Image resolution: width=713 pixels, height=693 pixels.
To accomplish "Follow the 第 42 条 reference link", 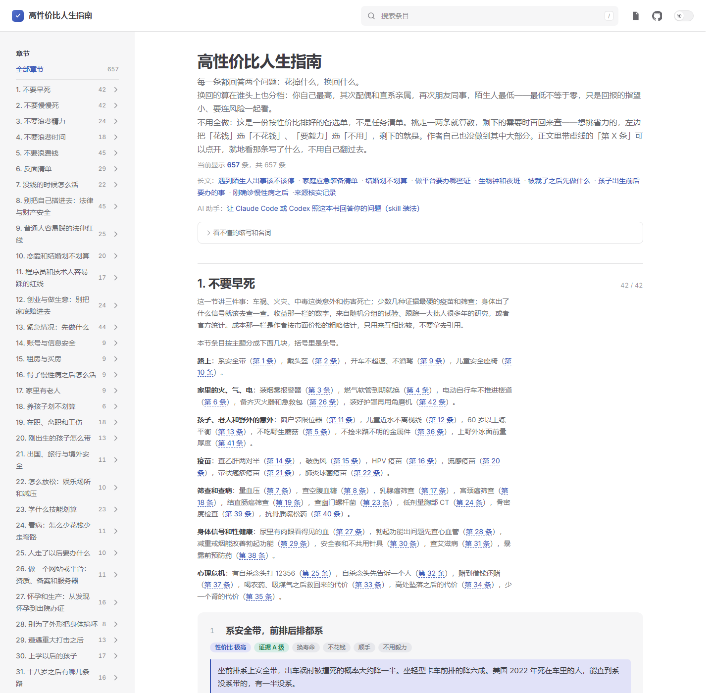I will (x=433, y=402).
